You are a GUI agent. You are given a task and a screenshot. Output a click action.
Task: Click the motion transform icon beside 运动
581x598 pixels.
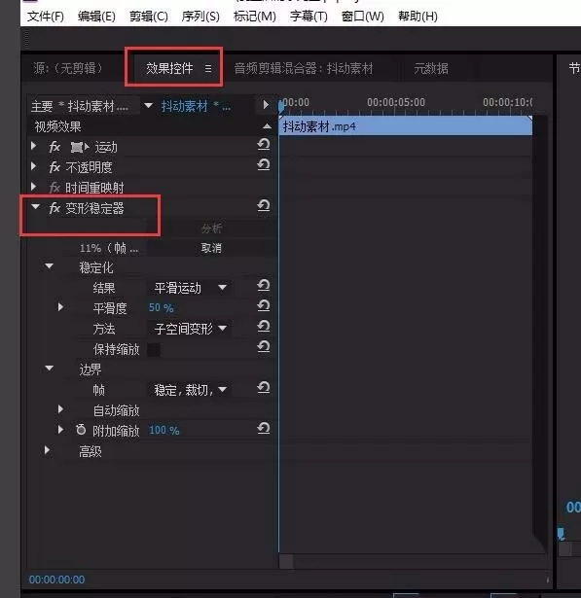coord(80,147)
